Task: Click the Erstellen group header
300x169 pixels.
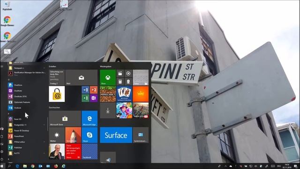Action: (x=52, y=67)
